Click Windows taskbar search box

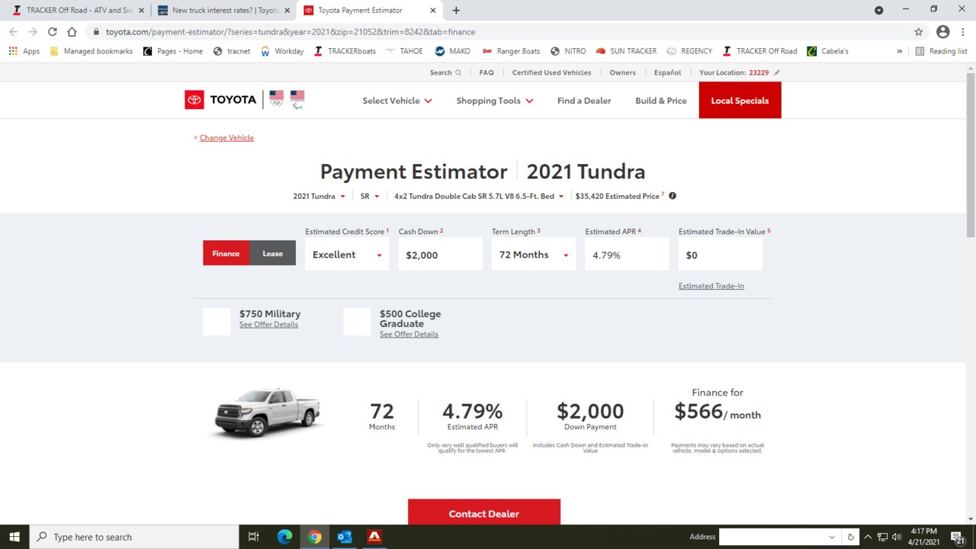134,537
